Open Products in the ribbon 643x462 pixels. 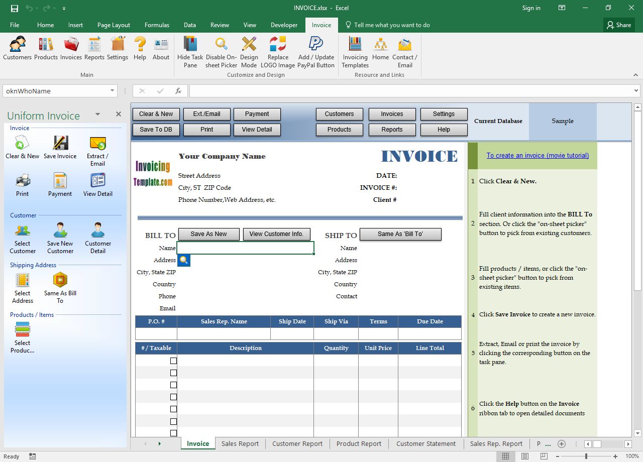[x=46, y=49]
